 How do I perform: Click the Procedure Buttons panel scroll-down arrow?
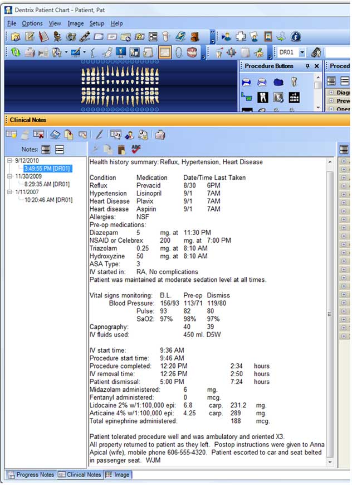[x=318, y=108]
